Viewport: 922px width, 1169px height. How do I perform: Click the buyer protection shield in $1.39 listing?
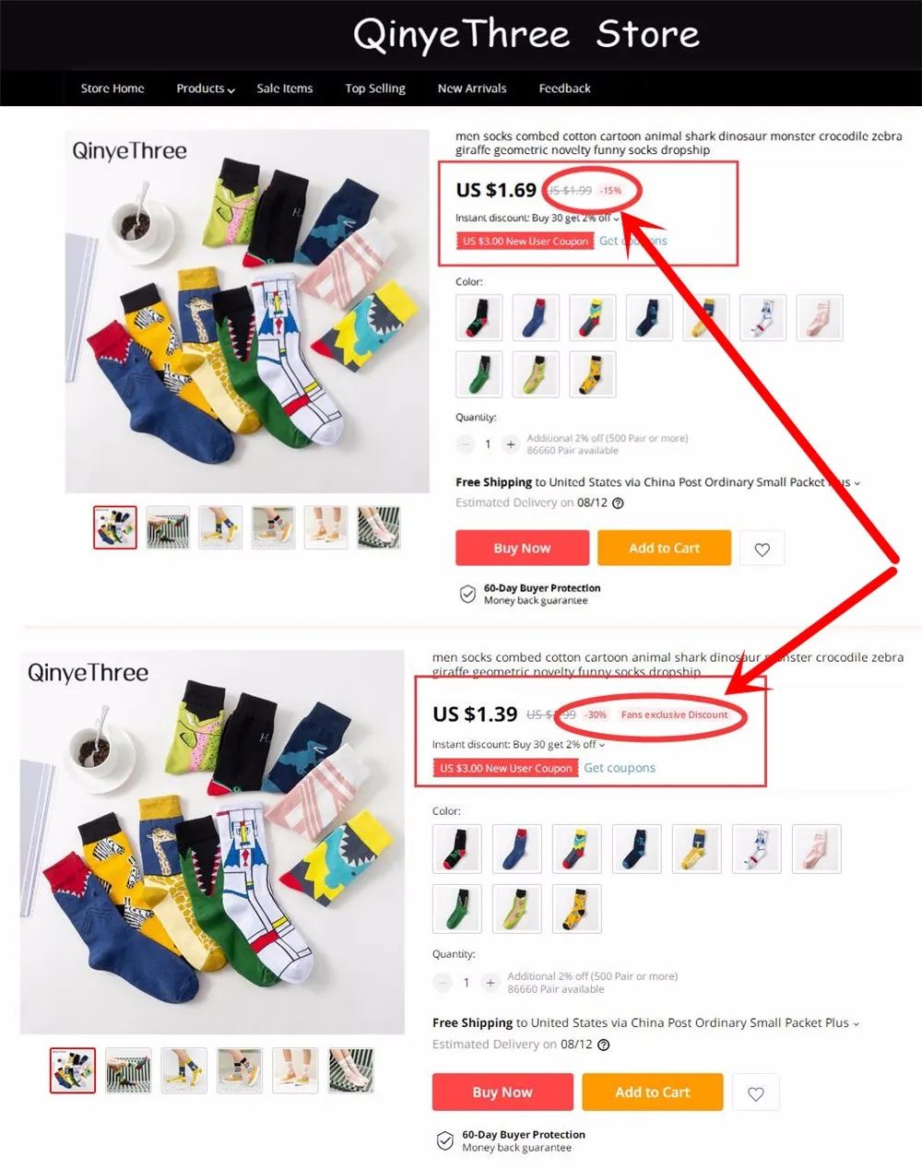444,1141
